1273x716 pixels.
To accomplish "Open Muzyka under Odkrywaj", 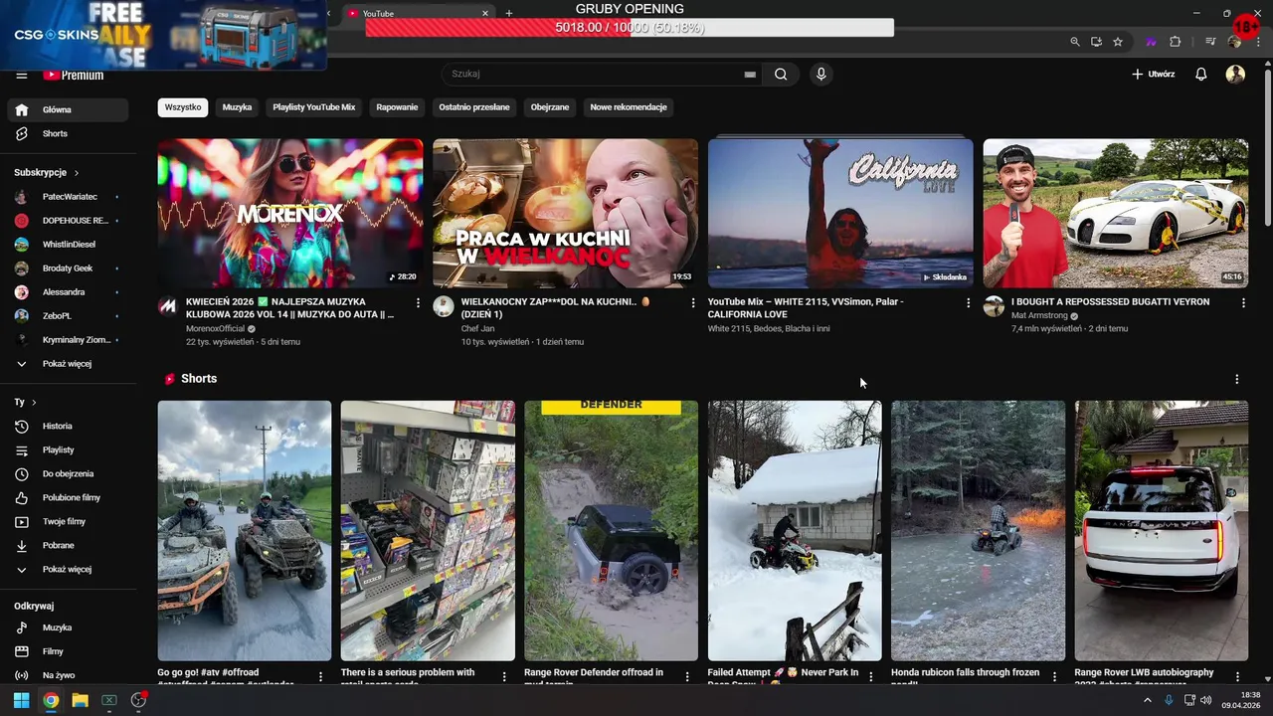I will [x=68, y=627].
